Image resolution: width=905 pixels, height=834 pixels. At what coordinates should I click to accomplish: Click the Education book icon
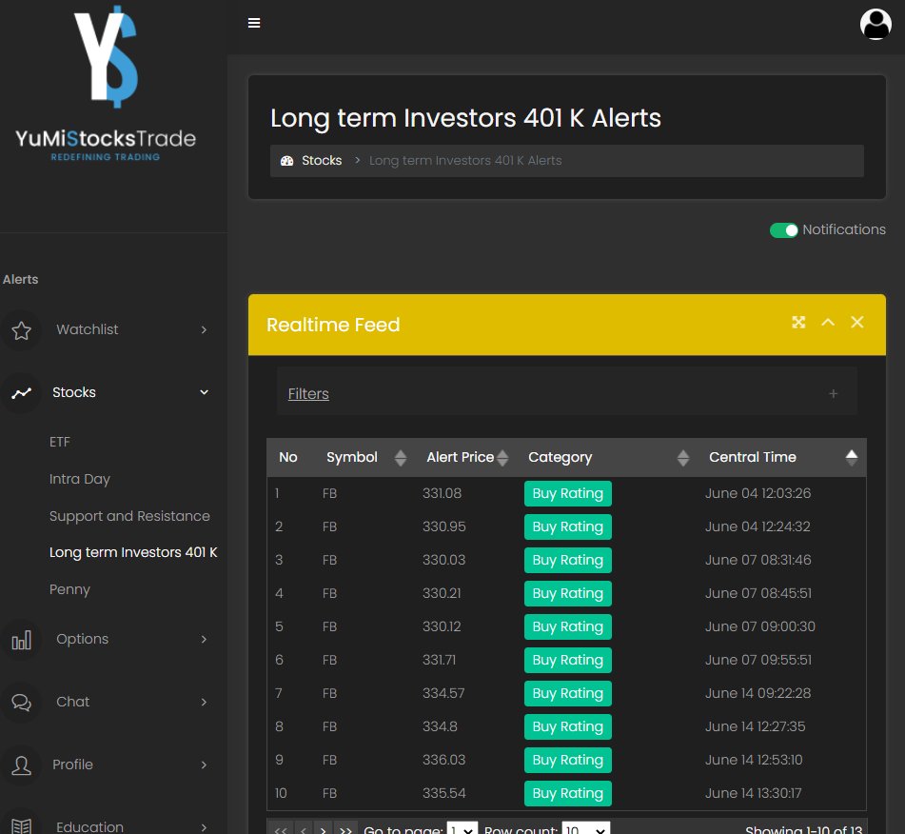coord(21,826)
